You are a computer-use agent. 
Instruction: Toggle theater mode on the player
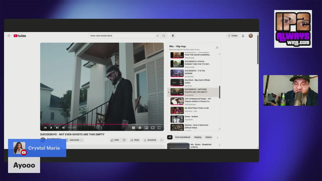152,128
